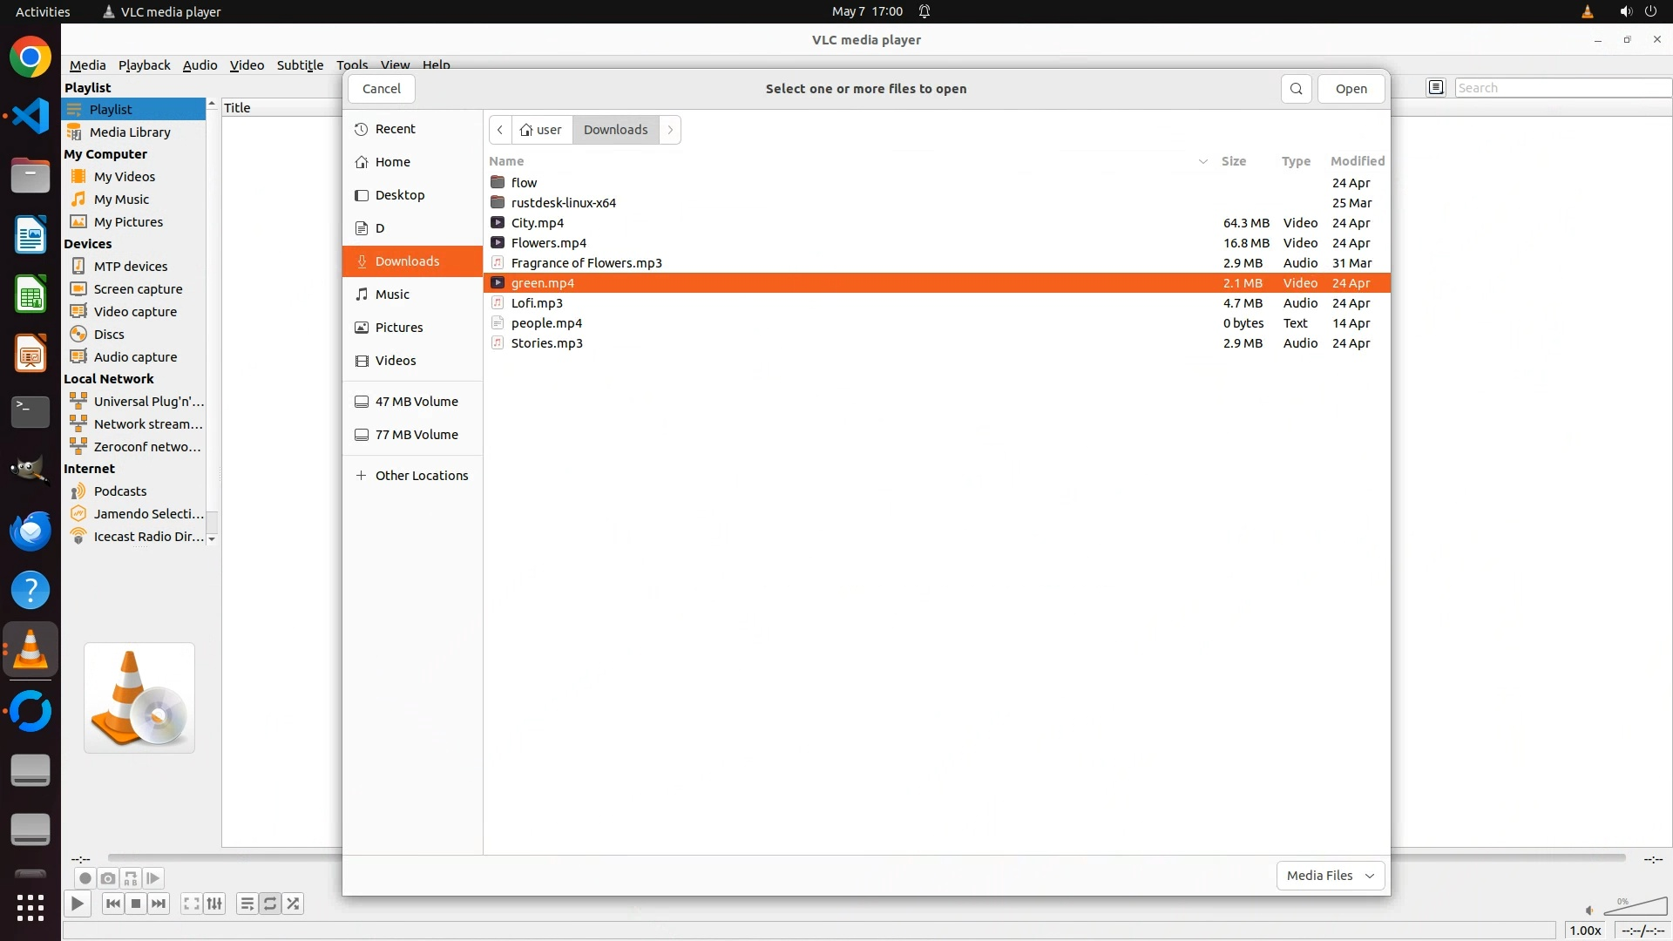Click the playlist view mode icon

click(1436, 87)
